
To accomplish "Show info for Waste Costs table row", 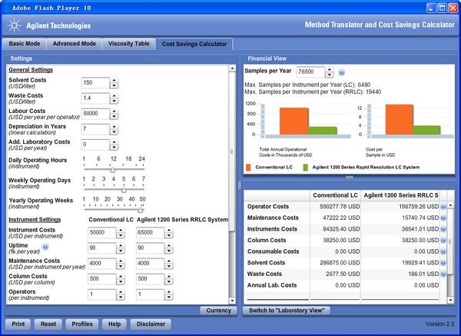I will tap(443, 274).
